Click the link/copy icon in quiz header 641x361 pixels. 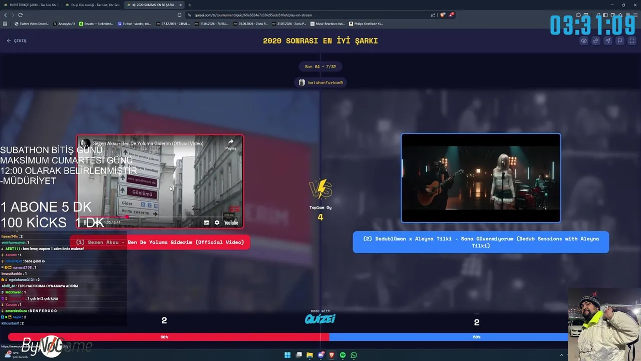[596, 41]
